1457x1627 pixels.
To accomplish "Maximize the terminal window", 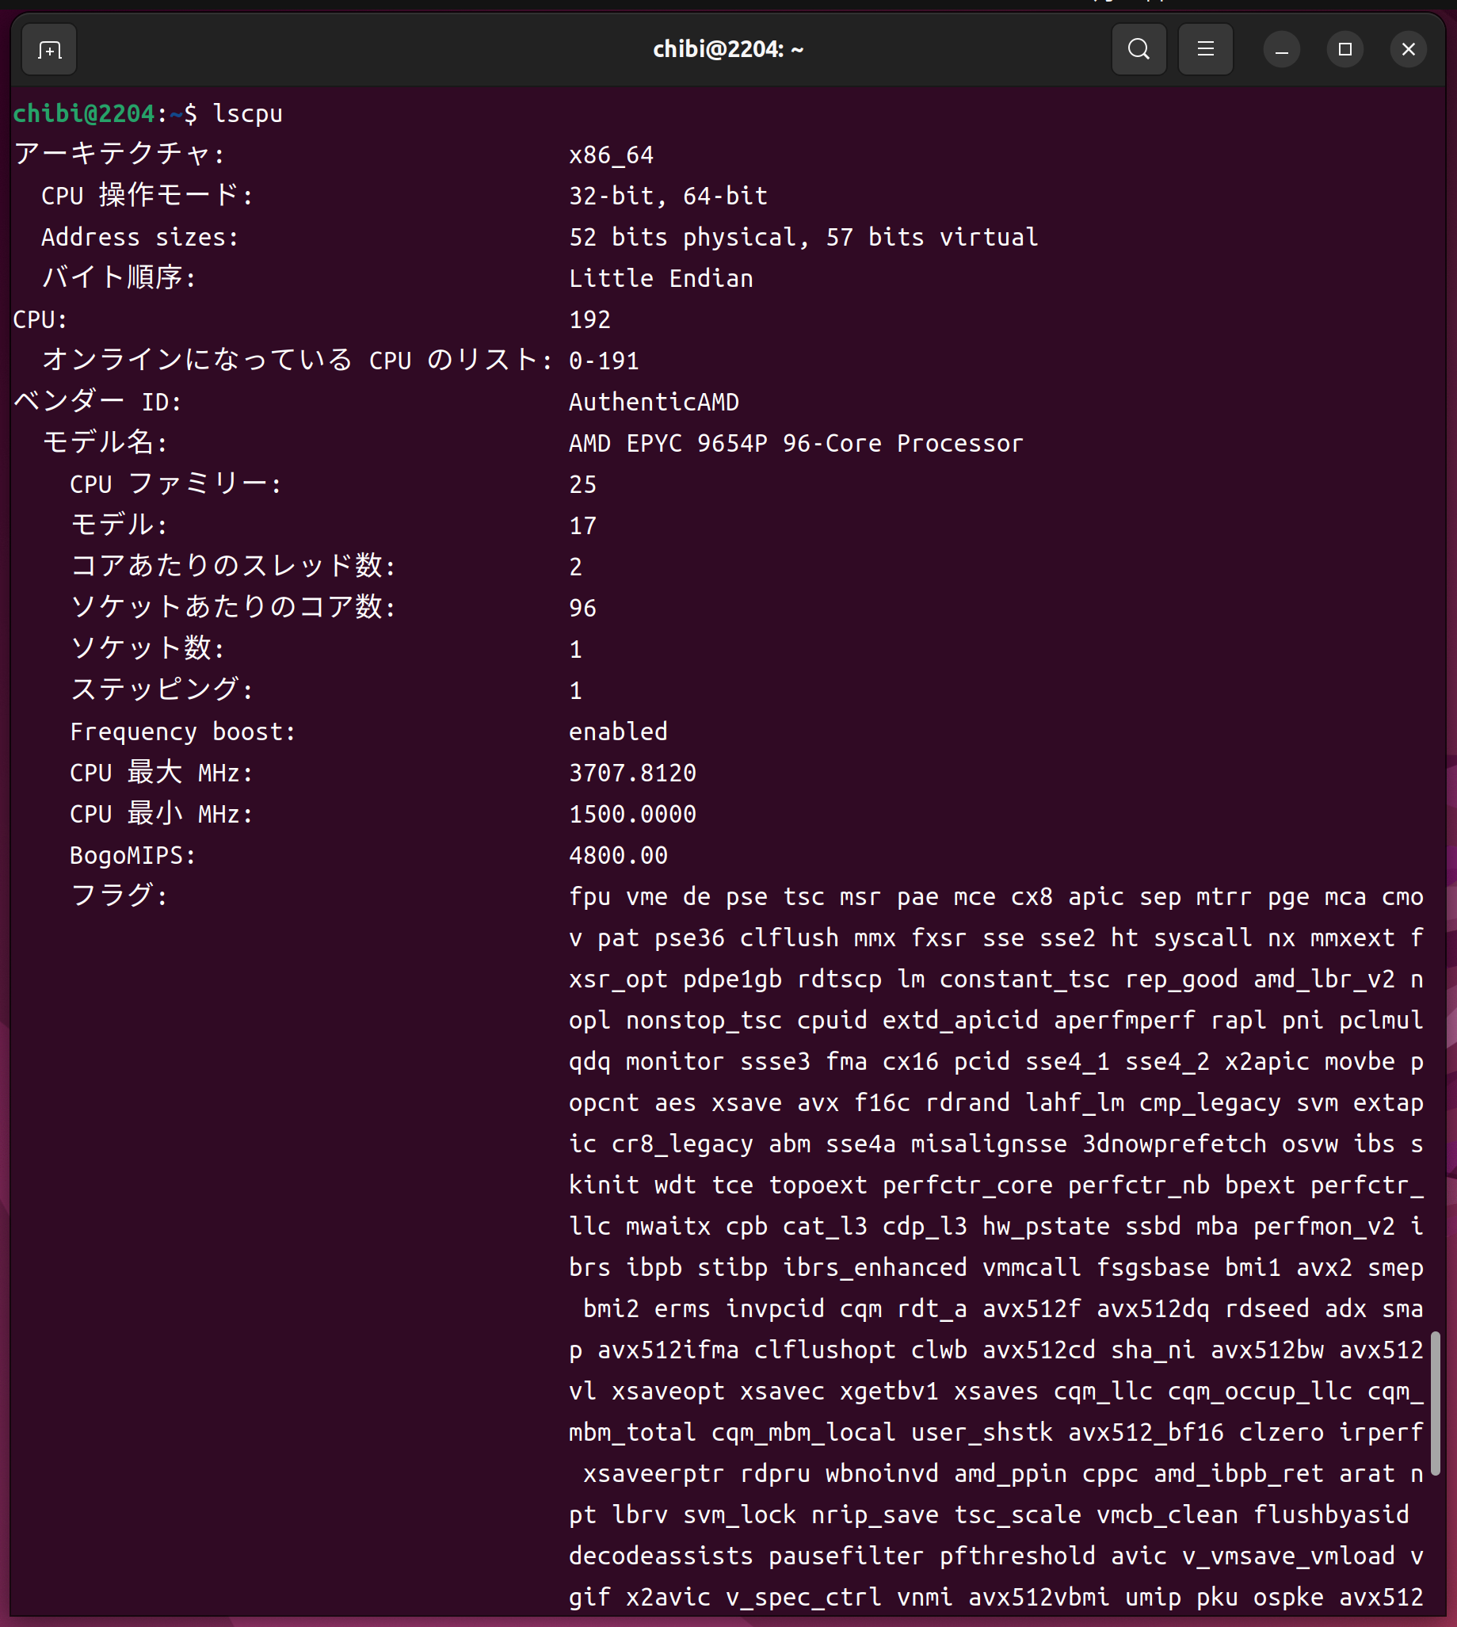I will click(x=1345, y=50).
